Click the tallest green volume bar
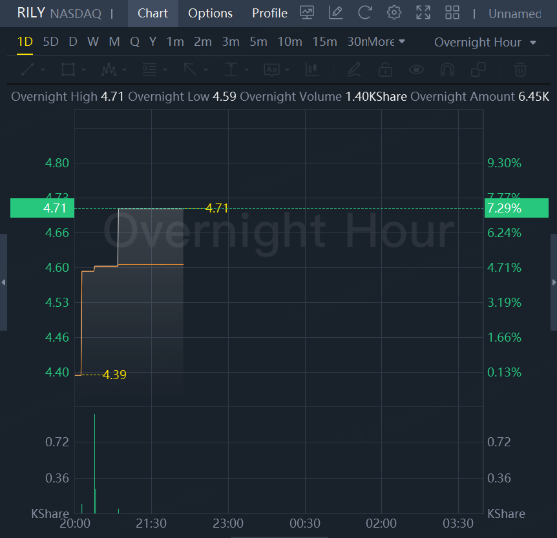Viewport: 557px width, 538px height. 94,464
